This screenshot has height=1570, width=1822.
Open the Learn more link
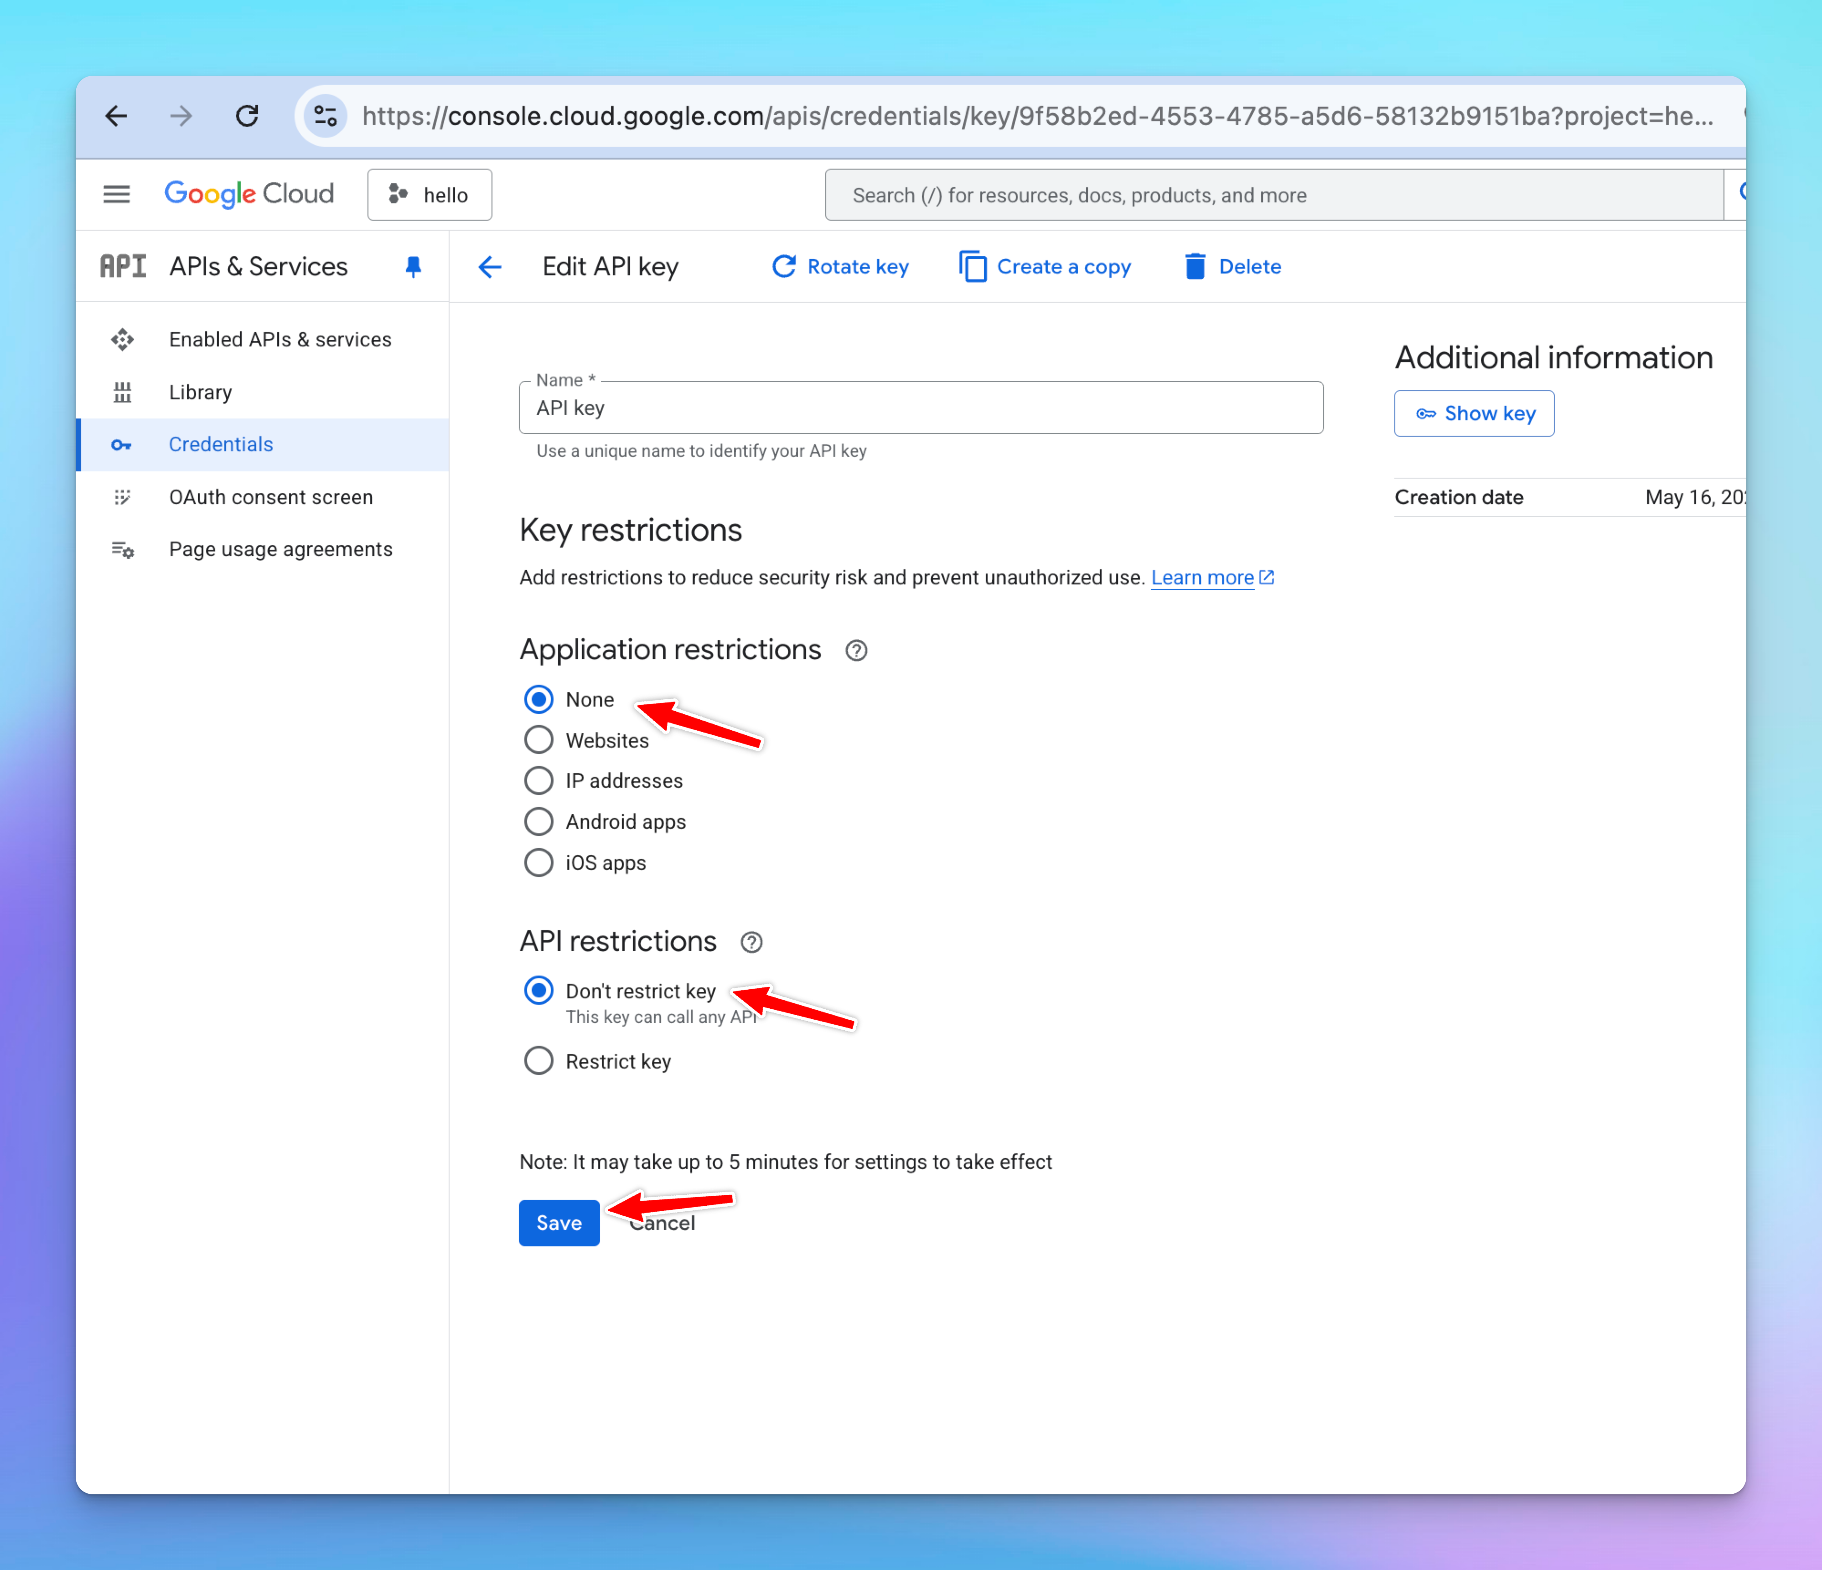1202,578
